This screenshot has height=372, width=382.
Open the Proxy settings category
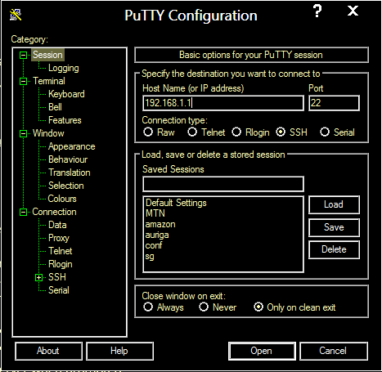(59, 238)
